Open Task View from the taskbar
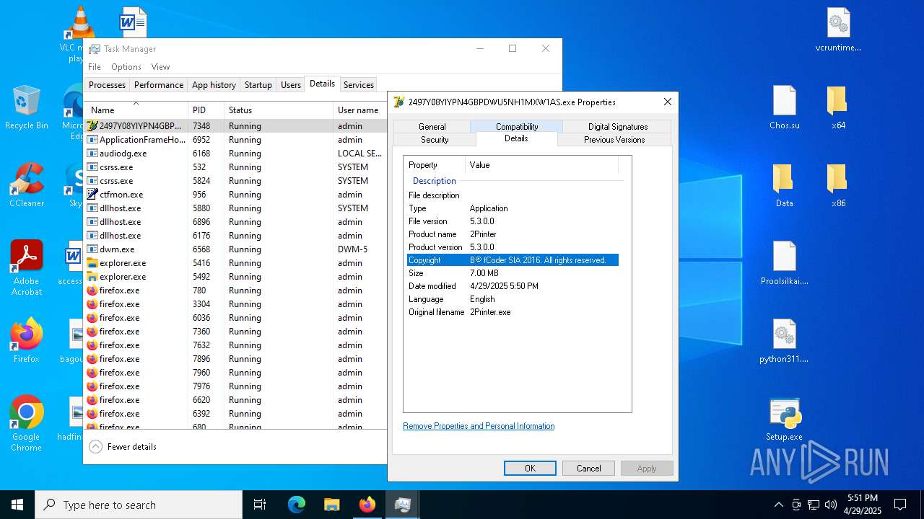Image resolution: width=924 pixels, height=519 pixels. [x=260, y=505]
